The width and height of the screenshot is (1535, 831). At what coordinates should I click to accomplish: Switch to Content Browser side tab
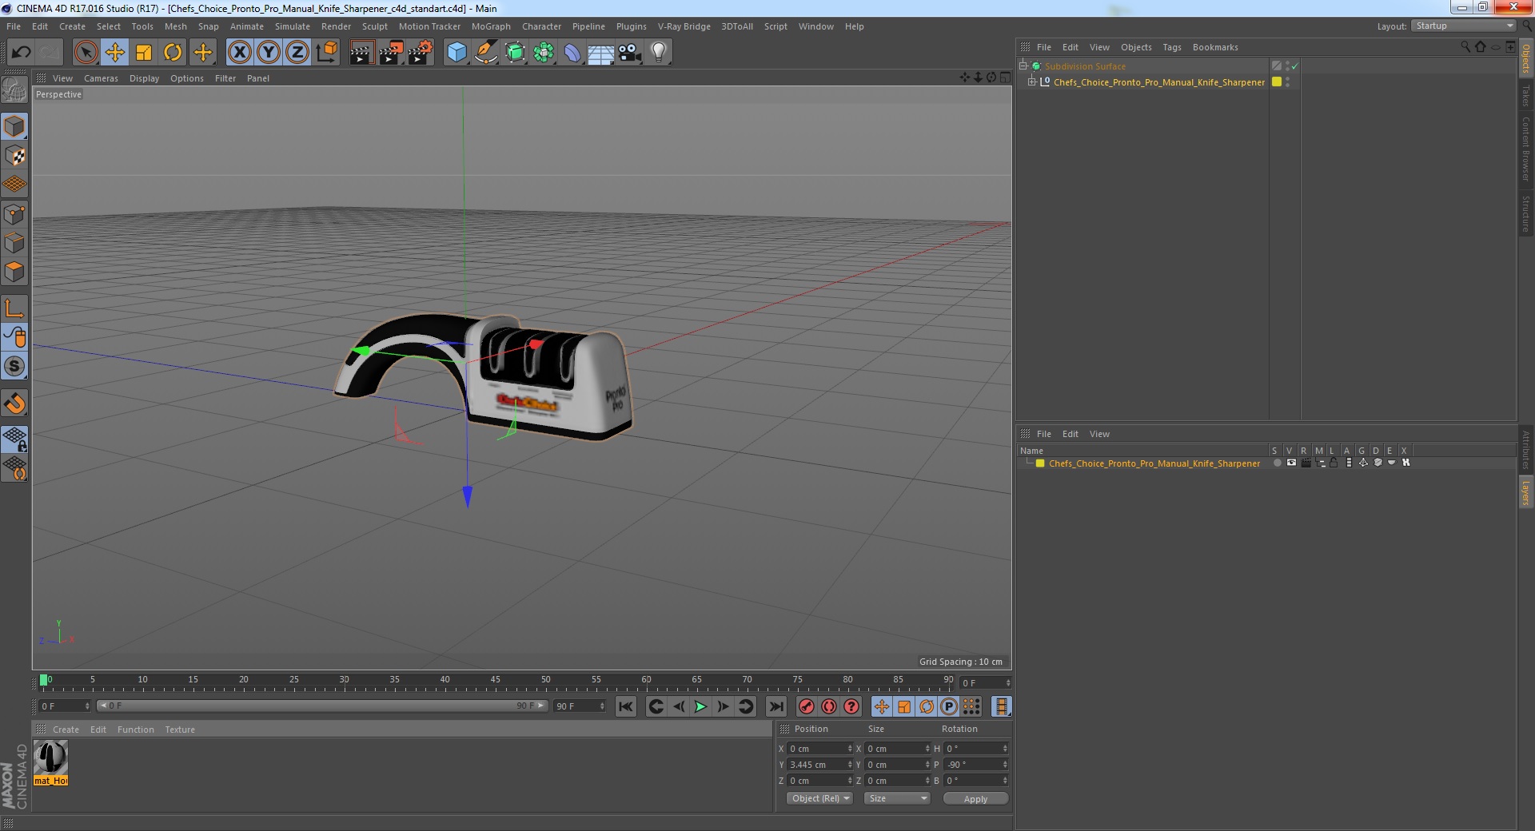(1525, 149)
